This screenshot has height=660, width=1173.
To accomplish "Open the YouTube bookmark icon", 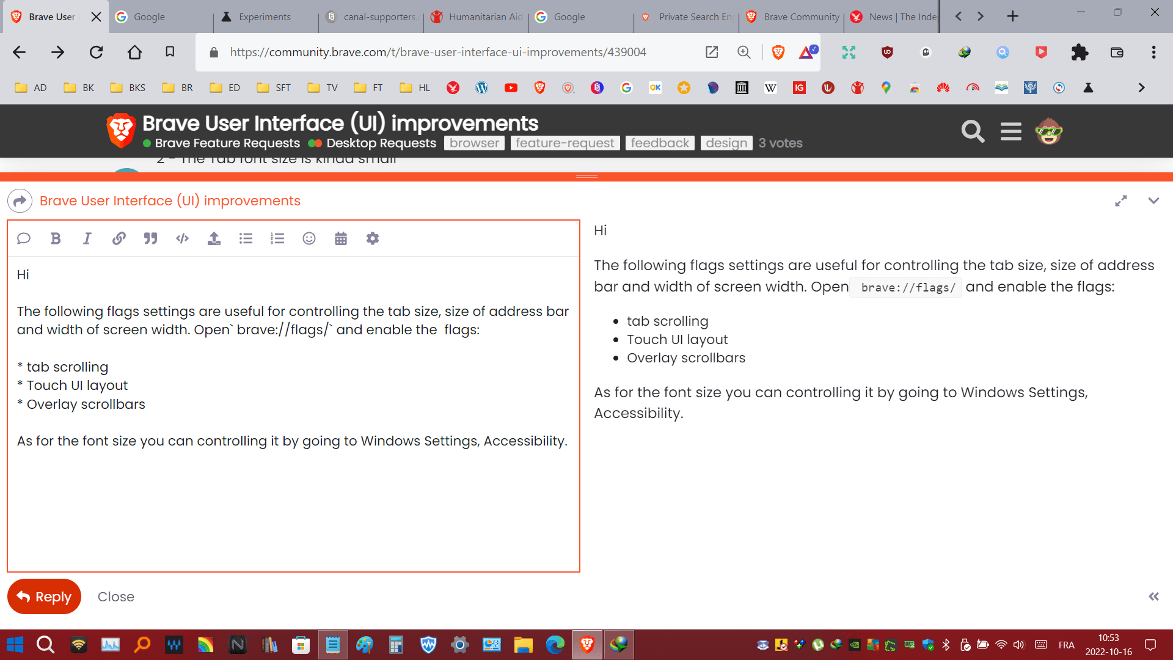I will 511,87.
